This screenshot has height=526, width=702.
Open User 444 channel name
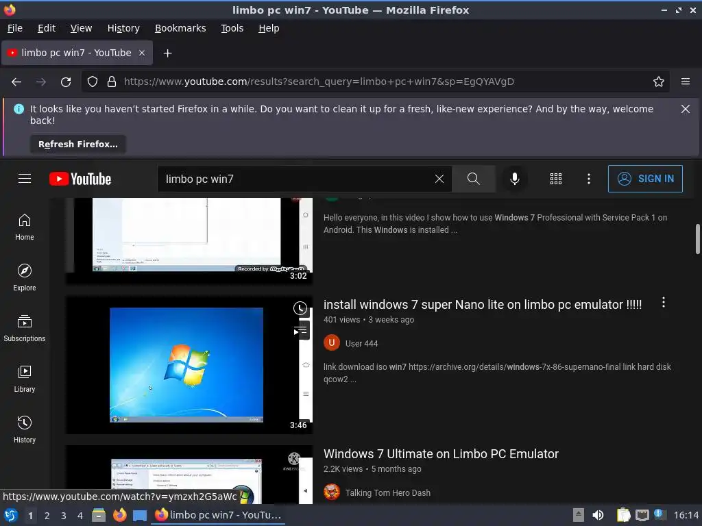[x=362, y=344]
